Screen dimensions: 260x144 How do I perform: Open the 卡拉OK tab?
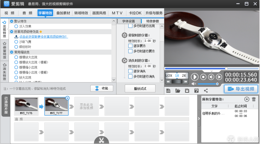coord(135,13)
